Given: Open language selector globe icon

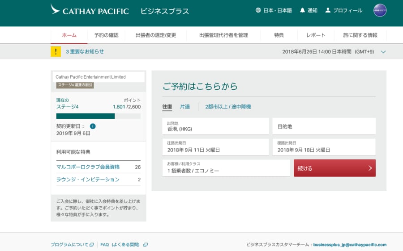Looking at the screenshot, I should [258, 10].
